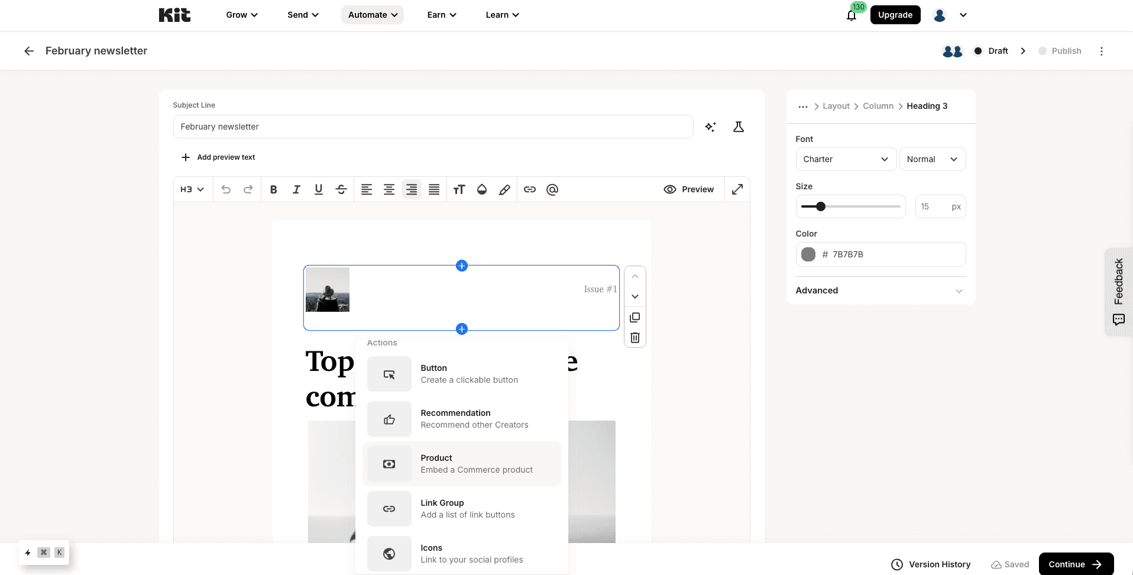Select the highlighter tool

[x=504, y=189]
